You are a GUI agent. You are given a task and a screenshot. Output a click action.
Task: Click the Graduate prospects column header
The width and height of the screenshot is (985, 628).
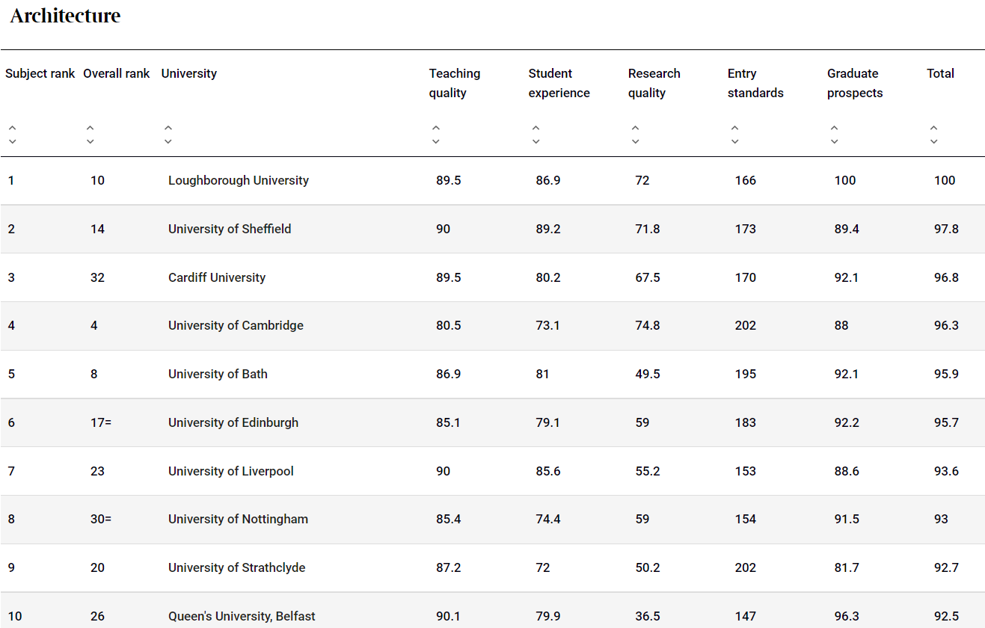(855, 83)
